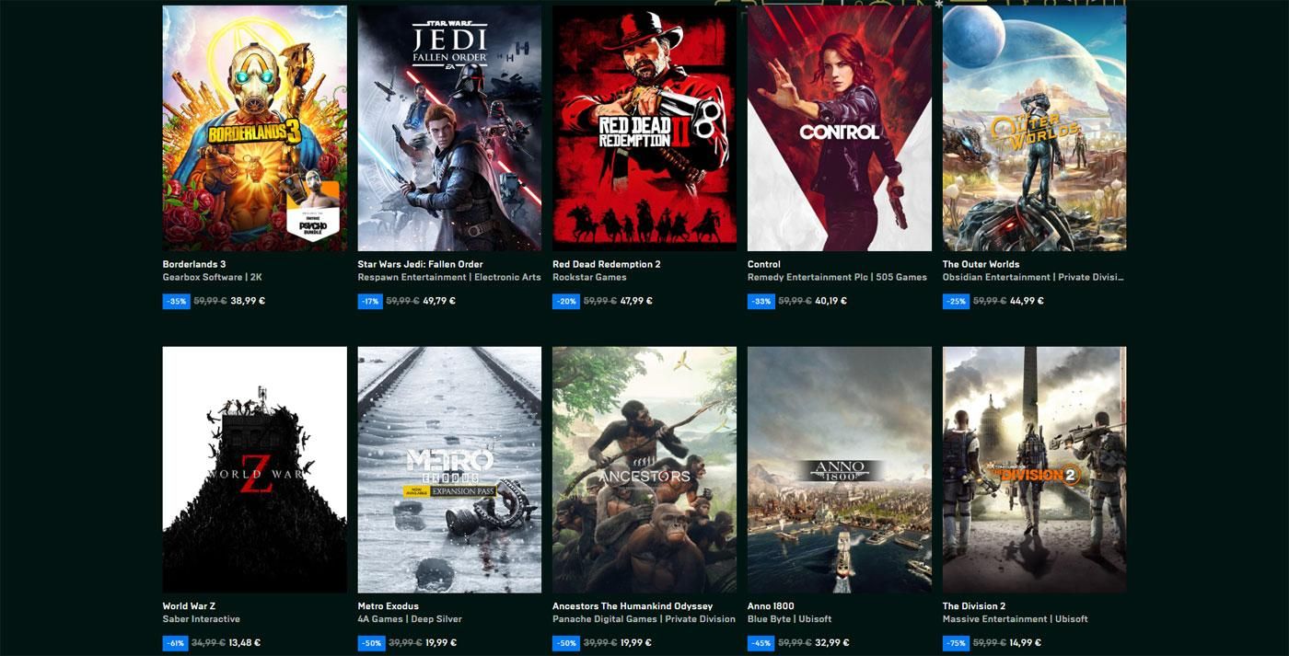
Task: Click the -61% discount badge
Action: [x=176, y=643]
